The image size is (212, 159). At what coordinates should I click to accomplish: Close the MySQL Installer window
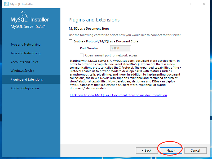(x=204, y=4)
